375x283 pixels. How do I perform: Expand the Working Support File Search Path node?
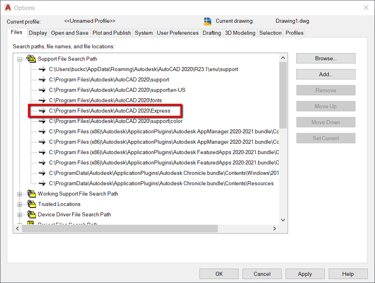pyautogui.click(x=20, y=194)
